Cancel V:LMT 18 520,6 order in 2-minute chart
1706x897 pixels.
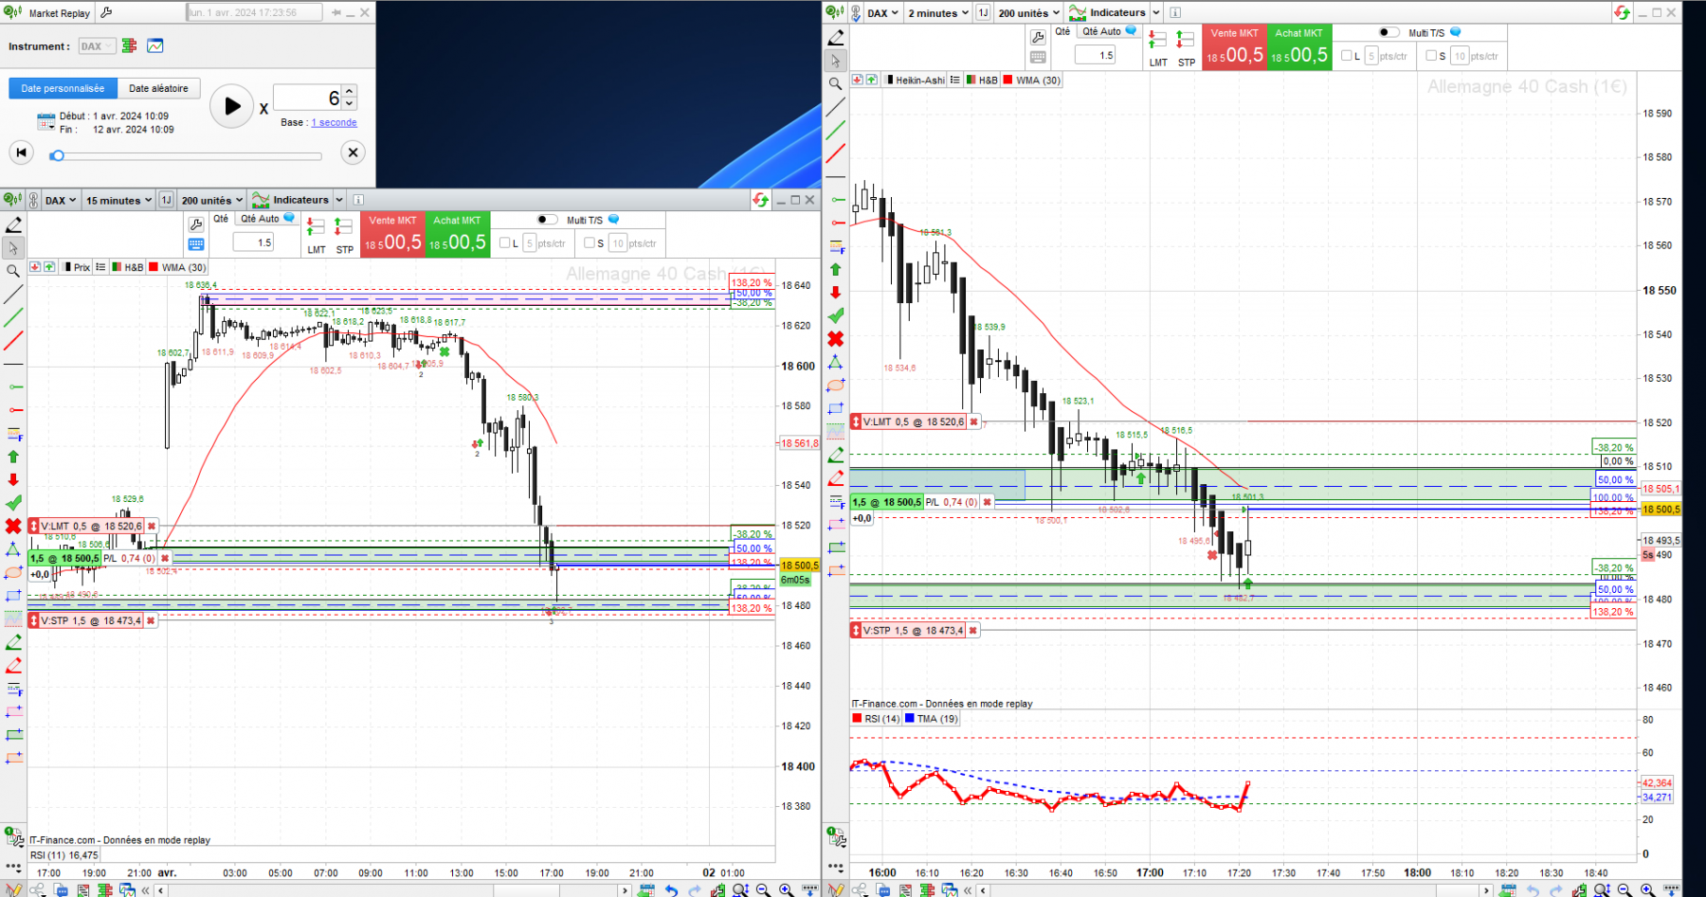(973, 422)
